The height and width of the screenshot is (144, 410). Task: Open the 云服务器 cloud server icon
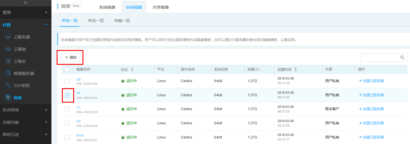pos(8,37)
